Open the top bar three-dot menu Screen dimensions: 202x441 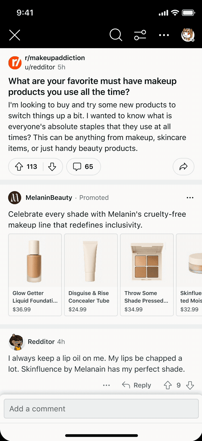point(164,35)
